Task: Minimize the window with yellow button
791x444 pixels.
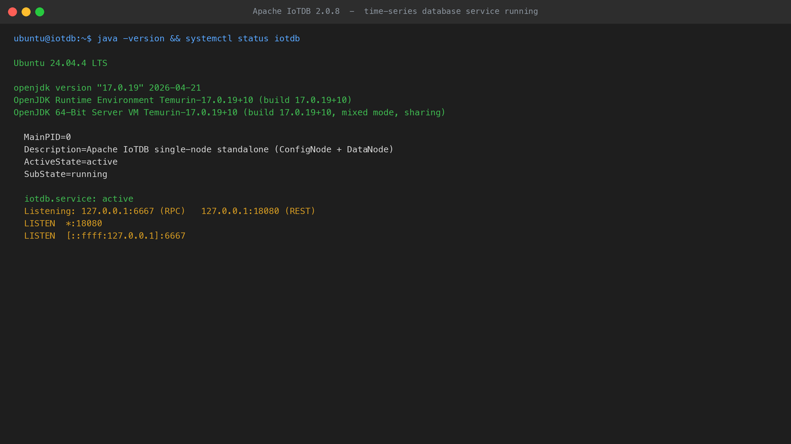Action: pyautogui.click(x=26, y=12)
